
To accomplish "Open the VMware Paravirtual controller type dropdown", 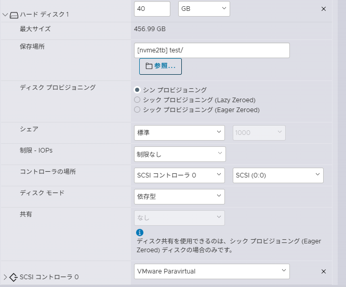I will (x=211, y=271).
